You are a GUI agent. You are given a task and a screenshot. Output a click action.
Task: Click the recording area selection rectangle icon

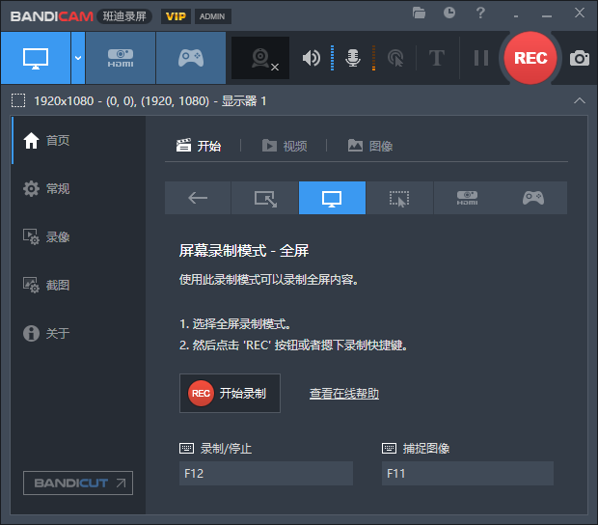click(18, 100)
